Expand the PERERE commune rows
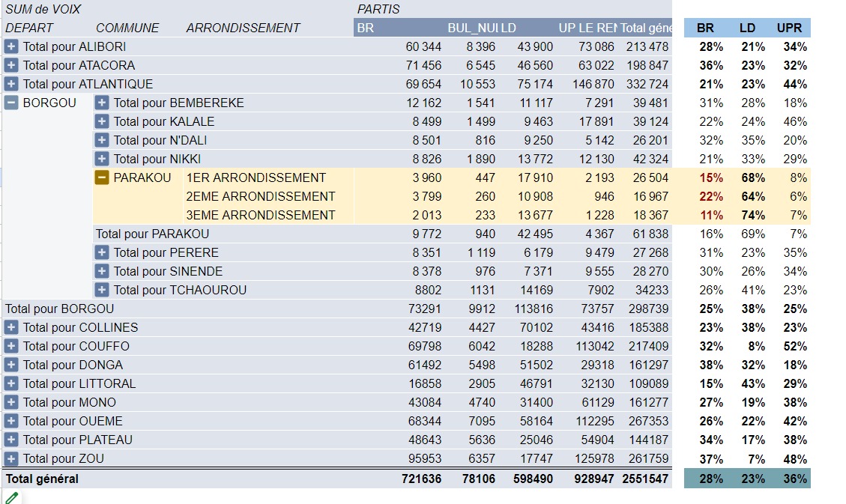The width and height of the screenshot is (846, 504). point(102,253)
